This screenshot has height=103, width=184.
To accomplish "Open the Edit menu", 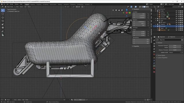I will pyautogui.click(x=7, y=4).
